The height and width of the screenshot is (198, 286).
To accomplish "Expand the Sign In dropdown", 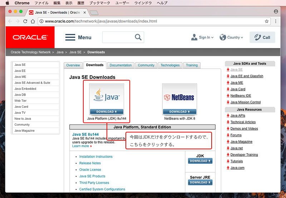I will pos(202,37).
